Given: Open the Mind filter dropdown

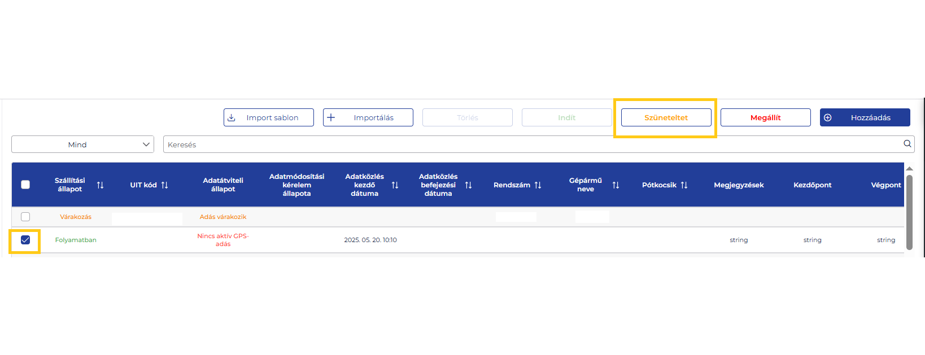Looking at the screenshot, I should coord(82,144).
